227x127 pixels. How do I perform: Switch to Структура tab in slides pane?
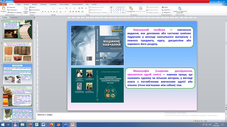pos(14,17)
